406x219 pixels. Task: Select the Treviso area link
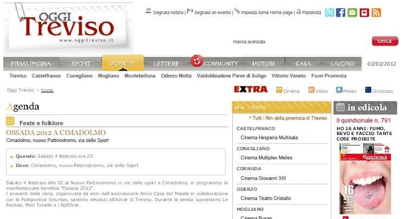(x=18, y=76)
